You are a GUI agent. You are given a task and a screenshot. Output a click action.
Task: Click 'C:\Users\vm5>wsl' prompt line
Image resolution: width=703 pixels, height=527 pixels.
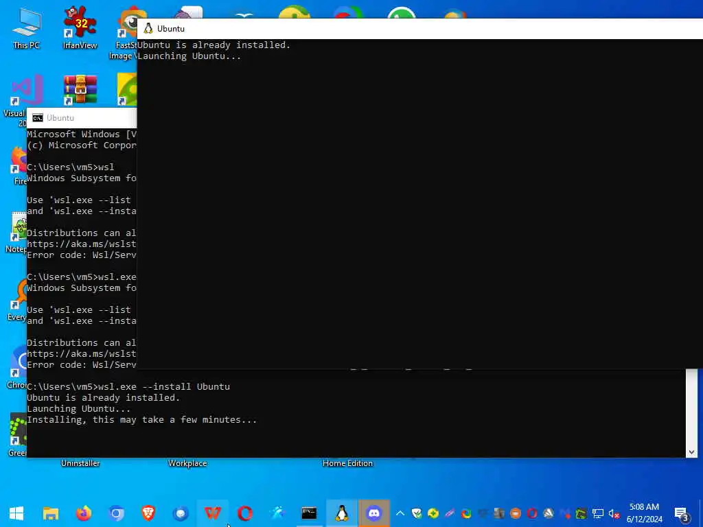(71, 167)
